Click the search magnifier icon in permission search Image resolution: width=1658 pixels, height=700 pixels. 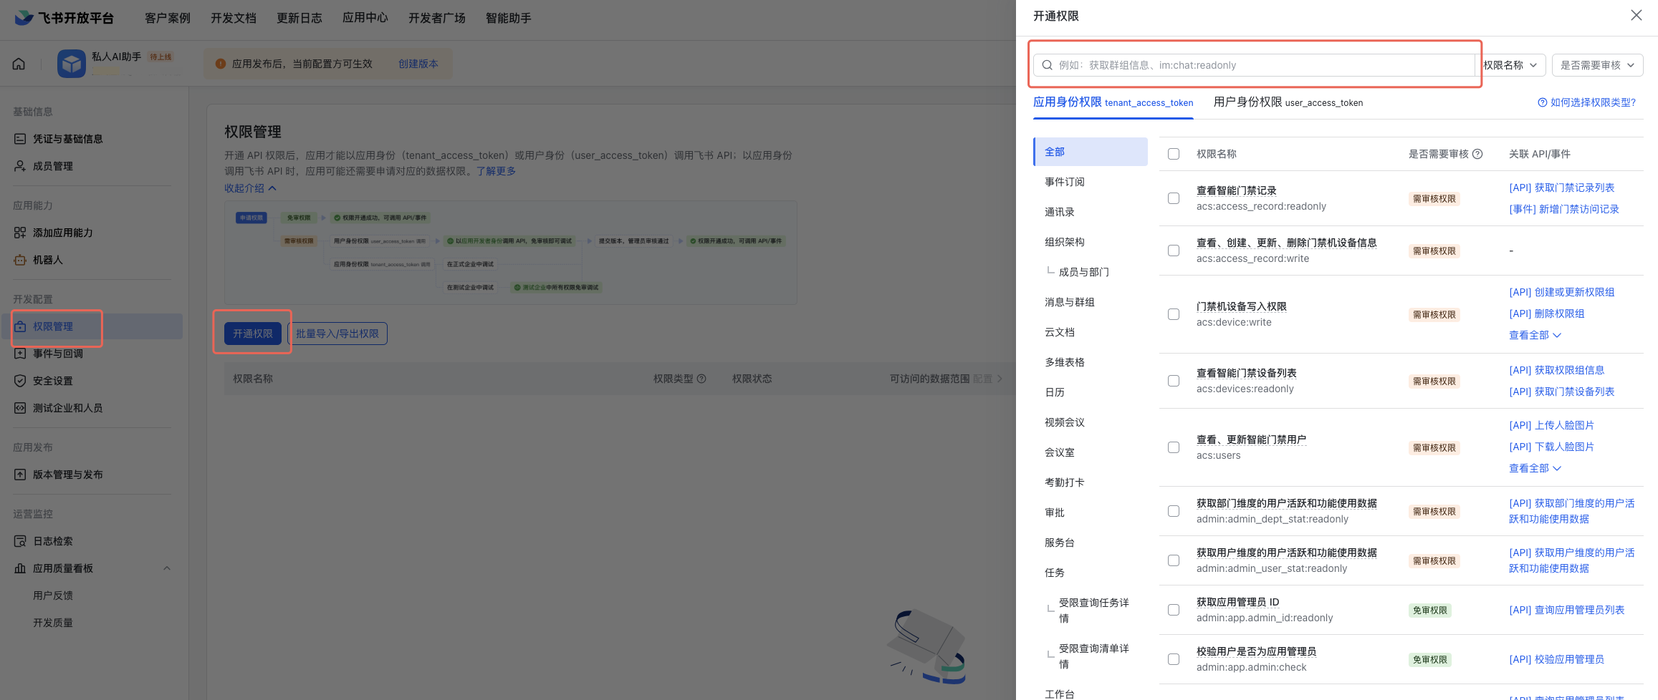point(1048,65)
